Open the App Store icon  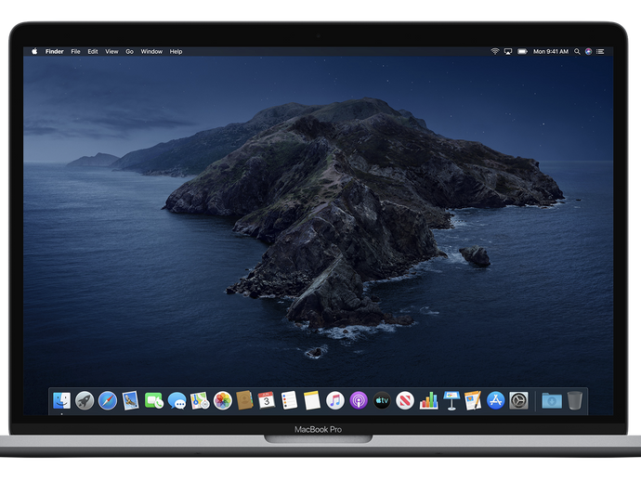(x=495, y=400)
